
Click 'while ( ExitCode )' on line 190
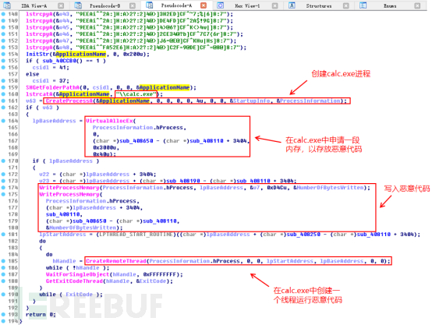pos(71,294)
